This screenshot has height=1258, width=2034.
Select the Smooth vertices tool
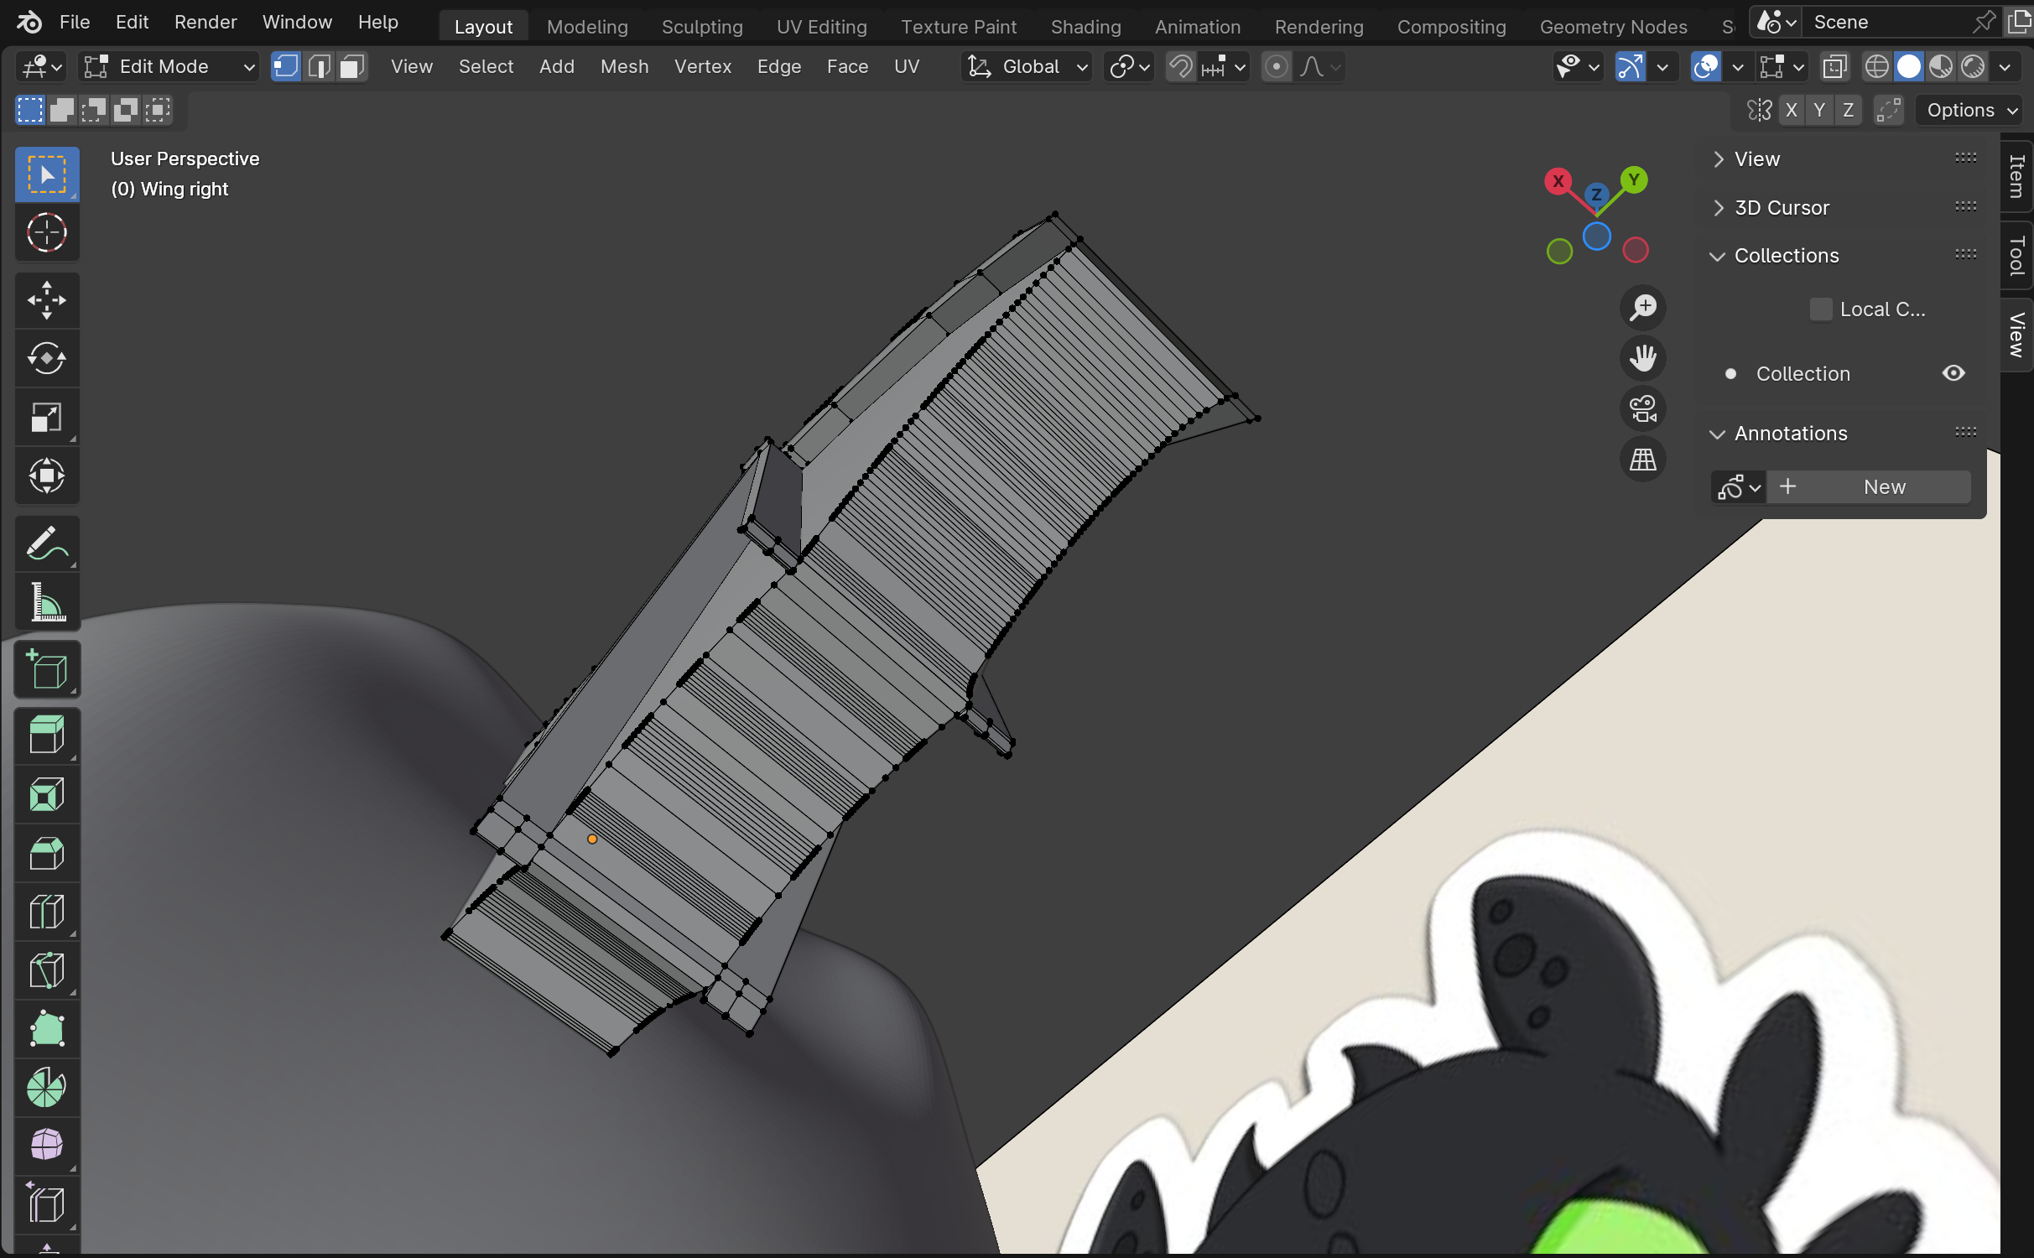47,1146
